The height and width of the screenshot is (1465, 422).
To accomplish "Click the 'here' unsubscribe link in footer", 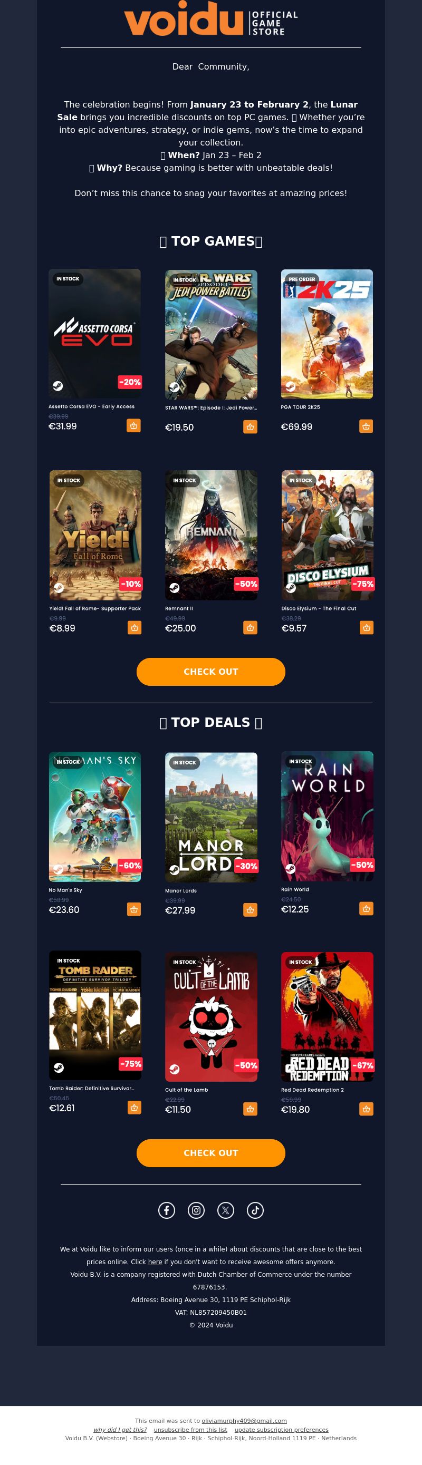I will 155,1262.
